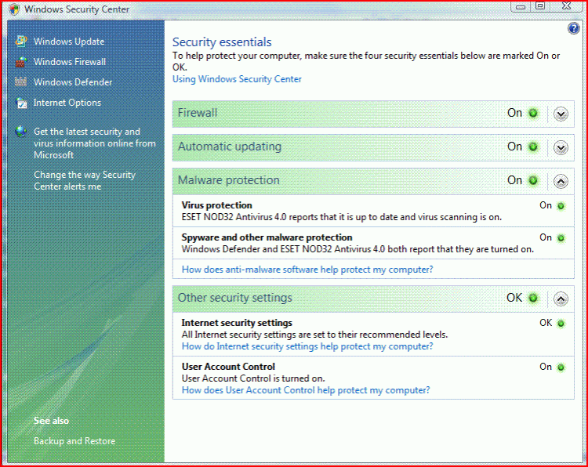Screen dimensions: 588x467
Task: Open Internet Options link in sidebar
Action: [x=67, y=103]
